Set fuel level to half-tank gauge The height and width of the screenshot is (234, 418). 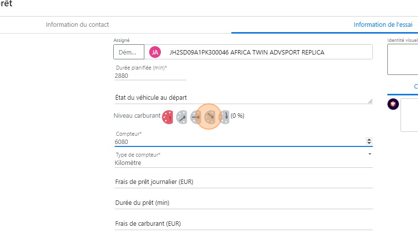pos(196,117)
